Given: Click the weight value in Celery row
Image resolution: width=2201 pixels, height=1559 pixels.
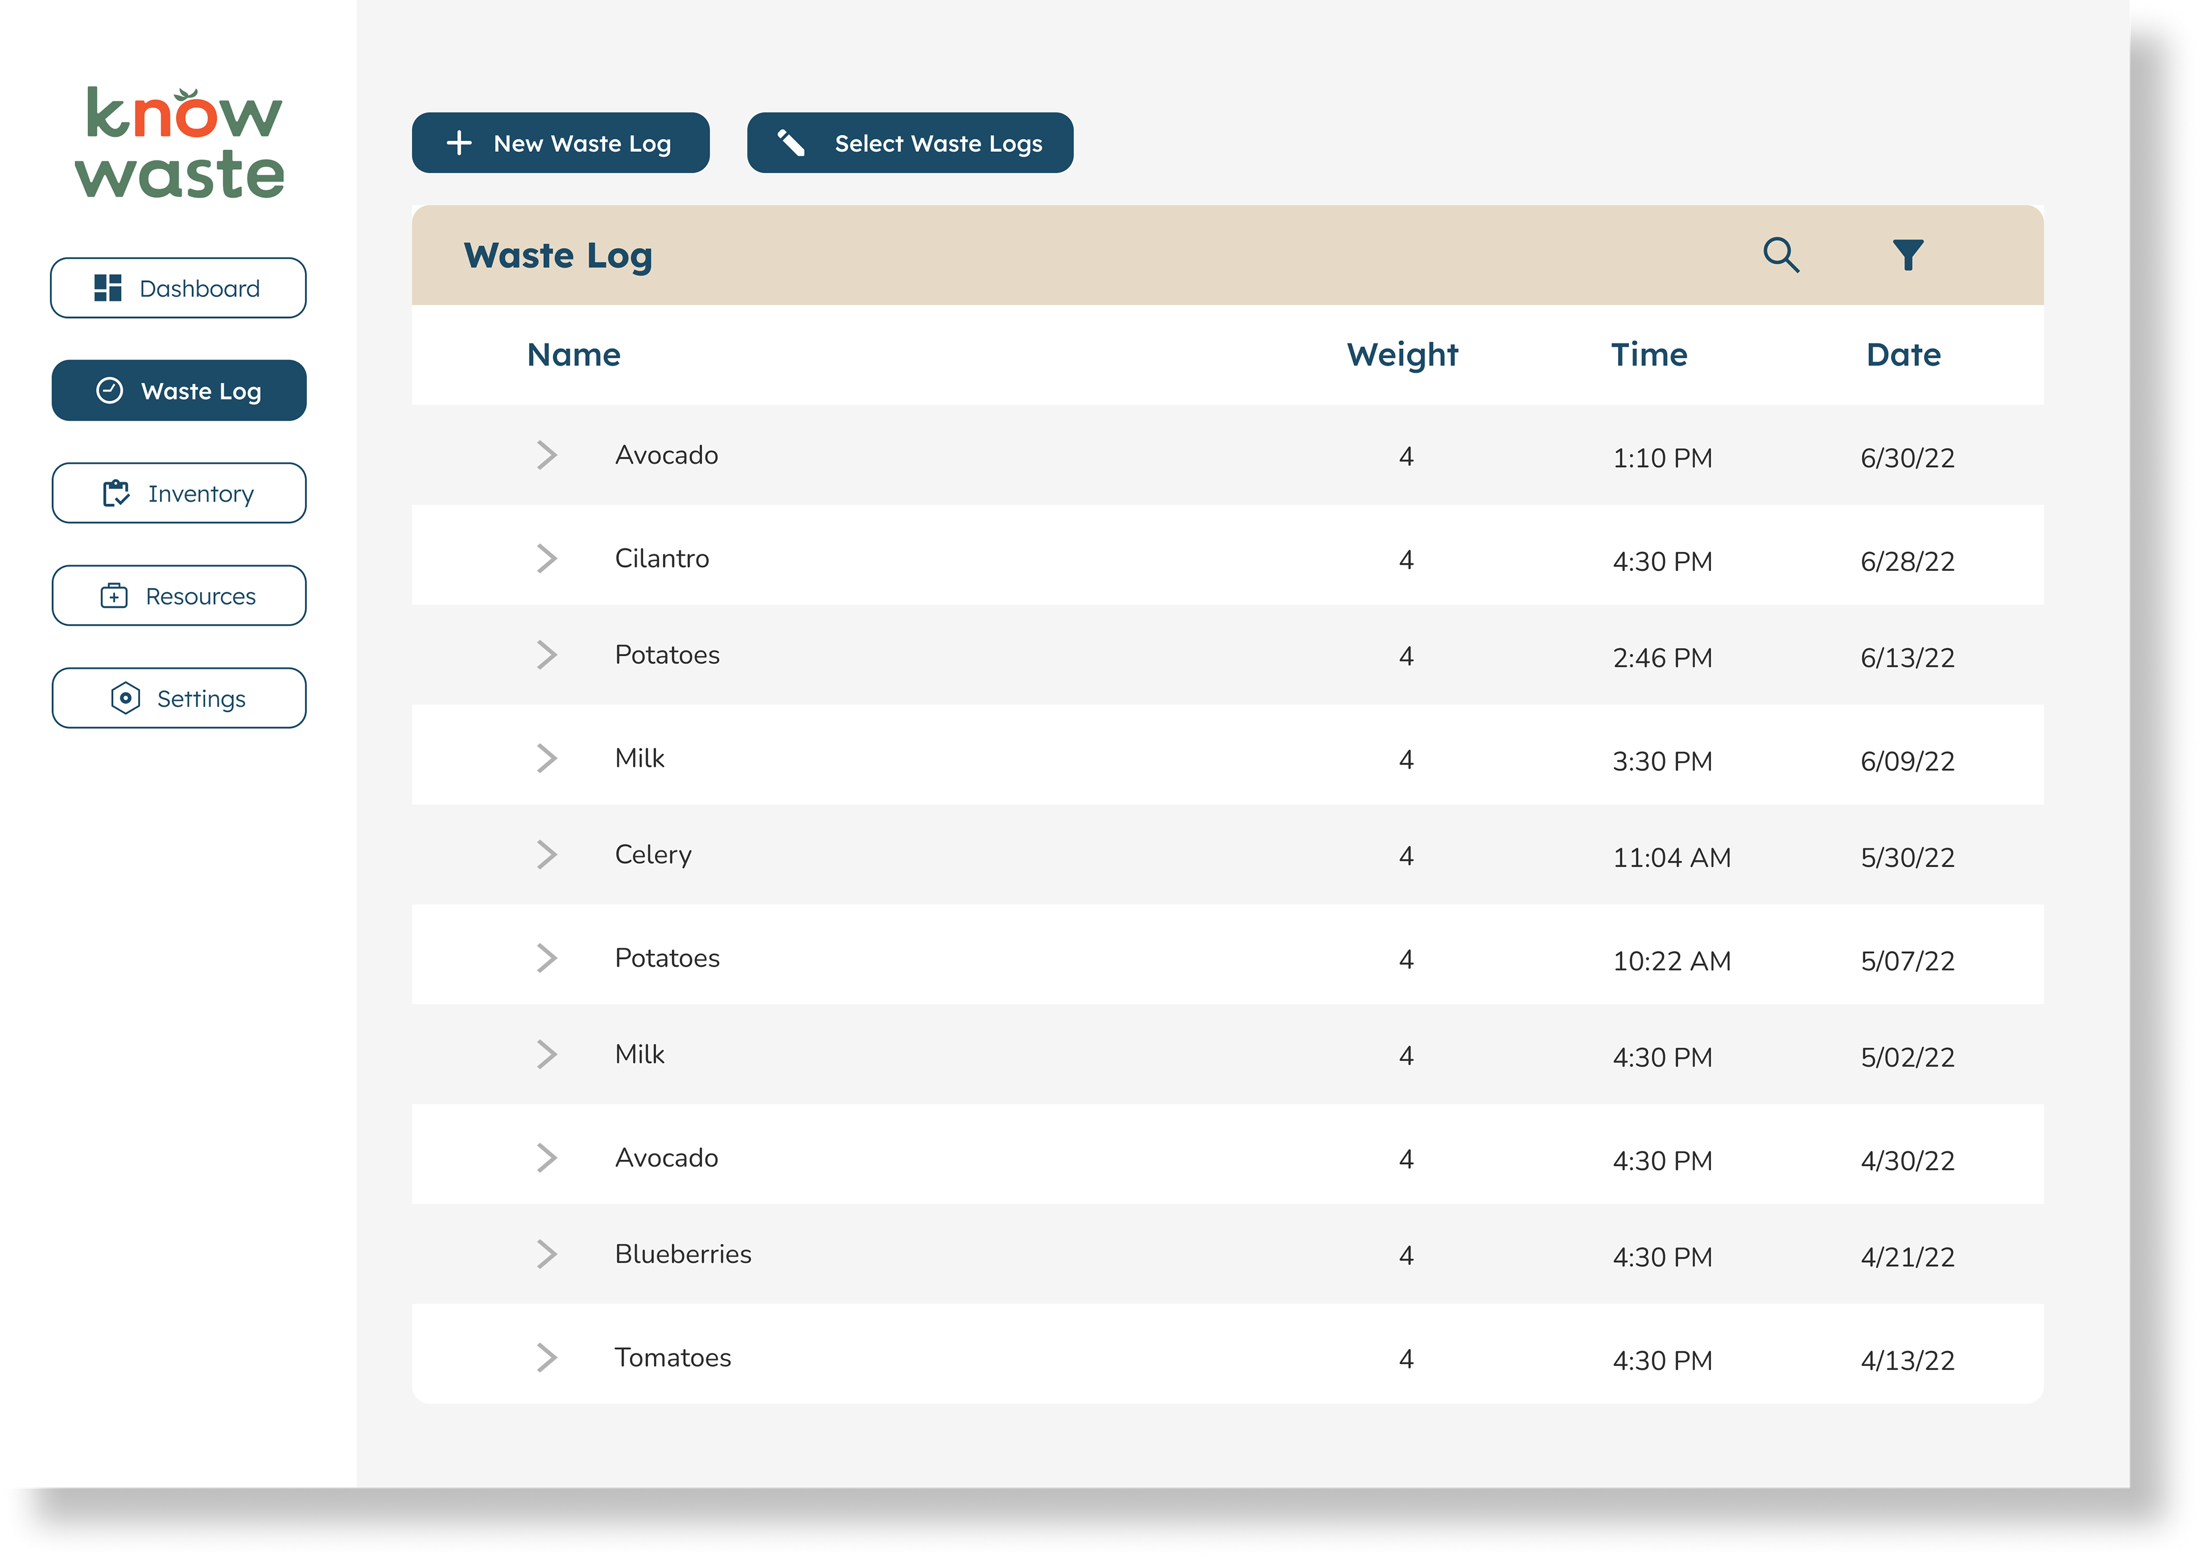Looking at the screenshot, I should pyautogui.click(x=1406, y=856).
